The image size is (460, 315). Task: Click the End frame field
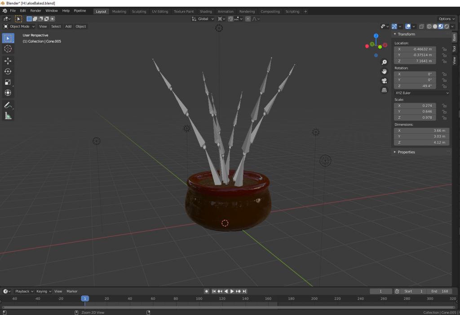pos(439,291)
